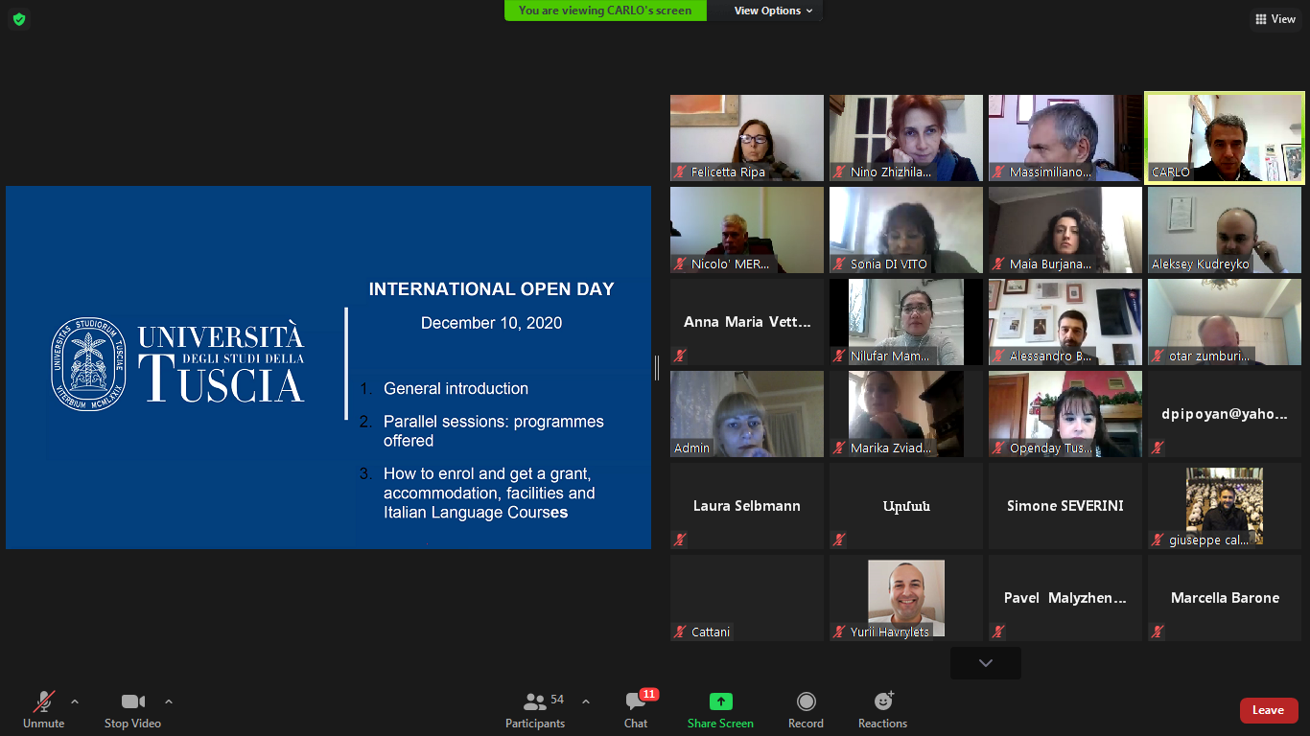
Task: Click the Università della Tuscia logo
Action: 177,364
